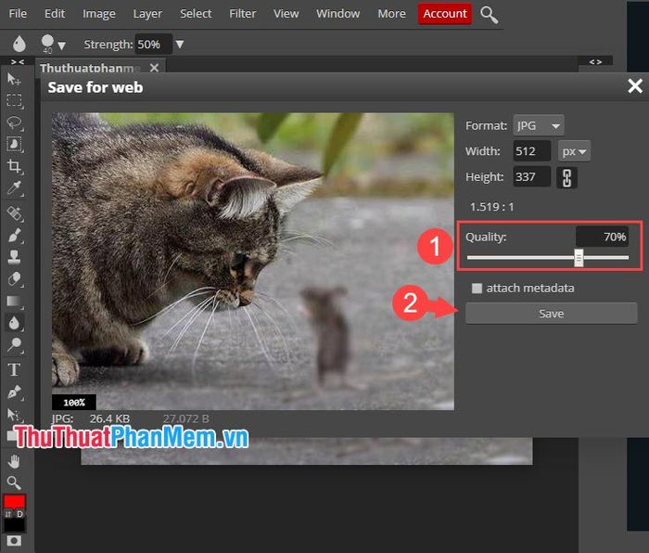This screenshot has width=649, height=553.
Task: Expand the Strength value dropdown arrow
Action: click(x=180, y=44)
